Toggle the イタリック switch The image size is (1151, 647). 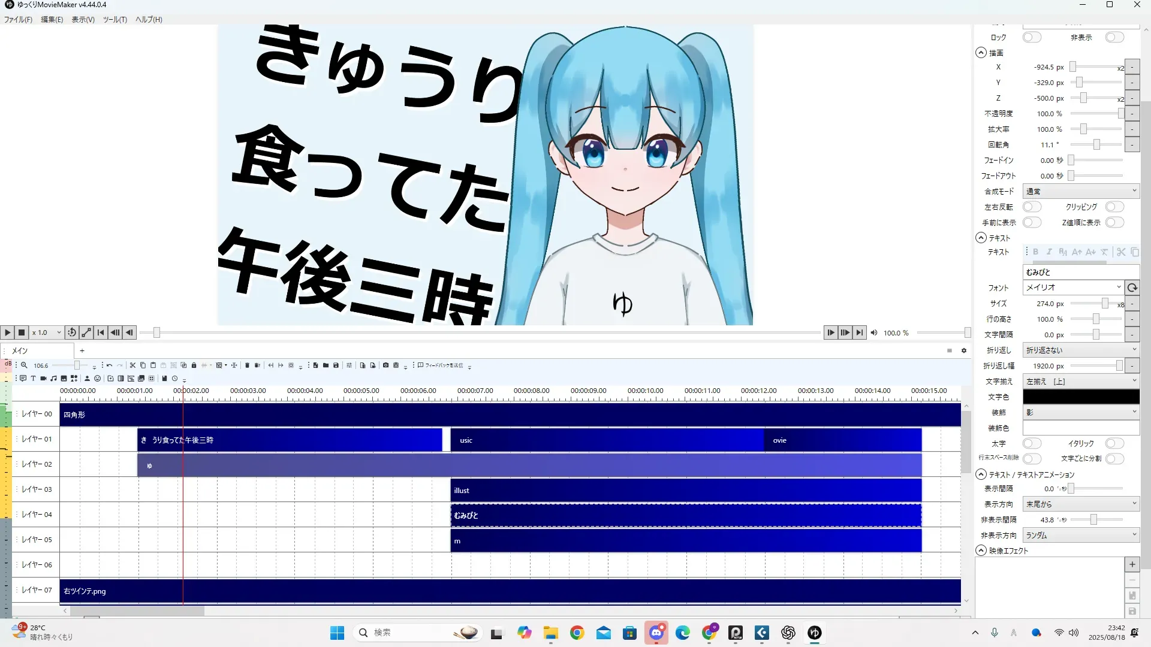[x=1114, y=443]
